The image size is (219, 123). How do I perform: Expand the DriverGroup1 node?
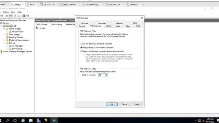tap(7, 49)
